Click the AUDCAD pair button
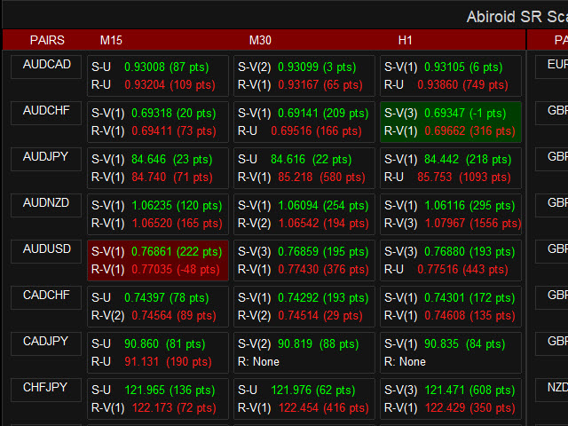568x426 pixels. 46,66
